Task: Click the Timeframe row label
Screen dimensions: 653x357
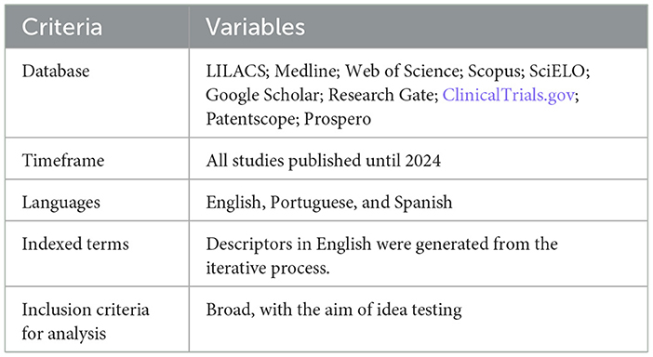Action: coord(63,161)
